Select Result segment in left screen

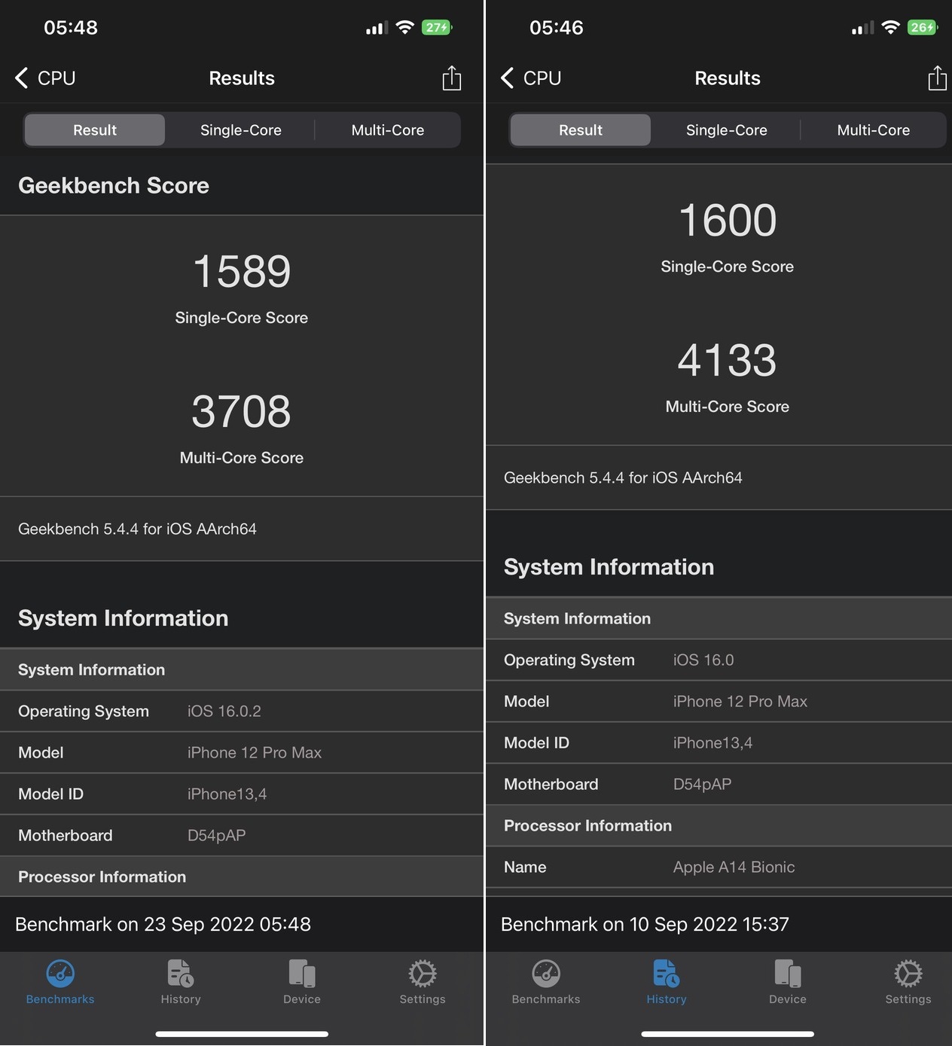pos(95,130)
